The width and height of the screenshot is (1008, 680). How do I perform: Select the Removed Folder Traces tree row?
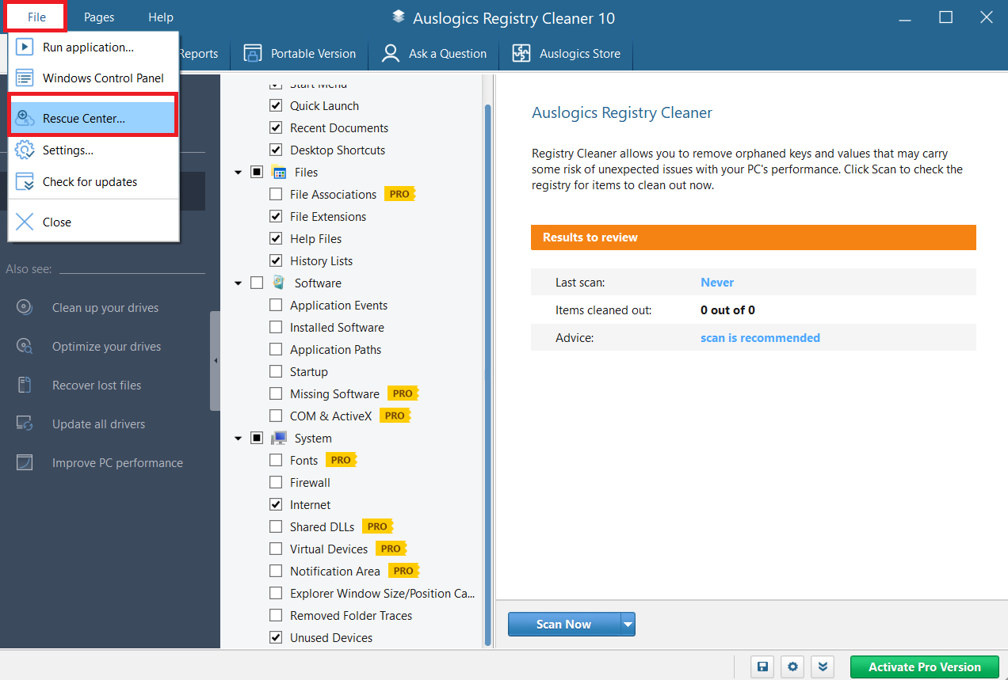(x=351, y=616)
